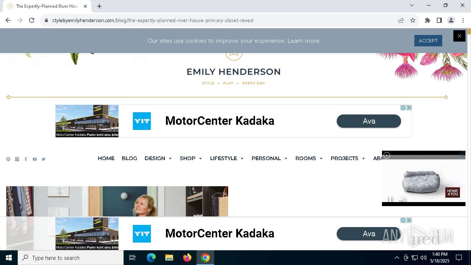Open the cookie Learn more link
The width and height of the screenshot is (471, 265).
coord(303,41)
